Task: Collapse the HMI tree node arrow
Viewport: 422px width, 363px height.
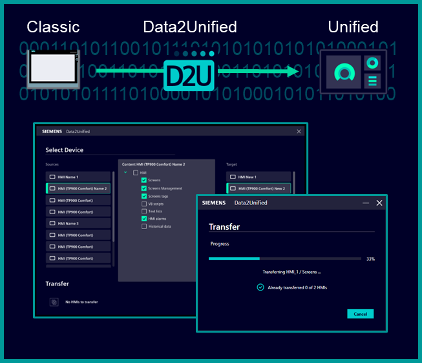Action: click(126, 173)
